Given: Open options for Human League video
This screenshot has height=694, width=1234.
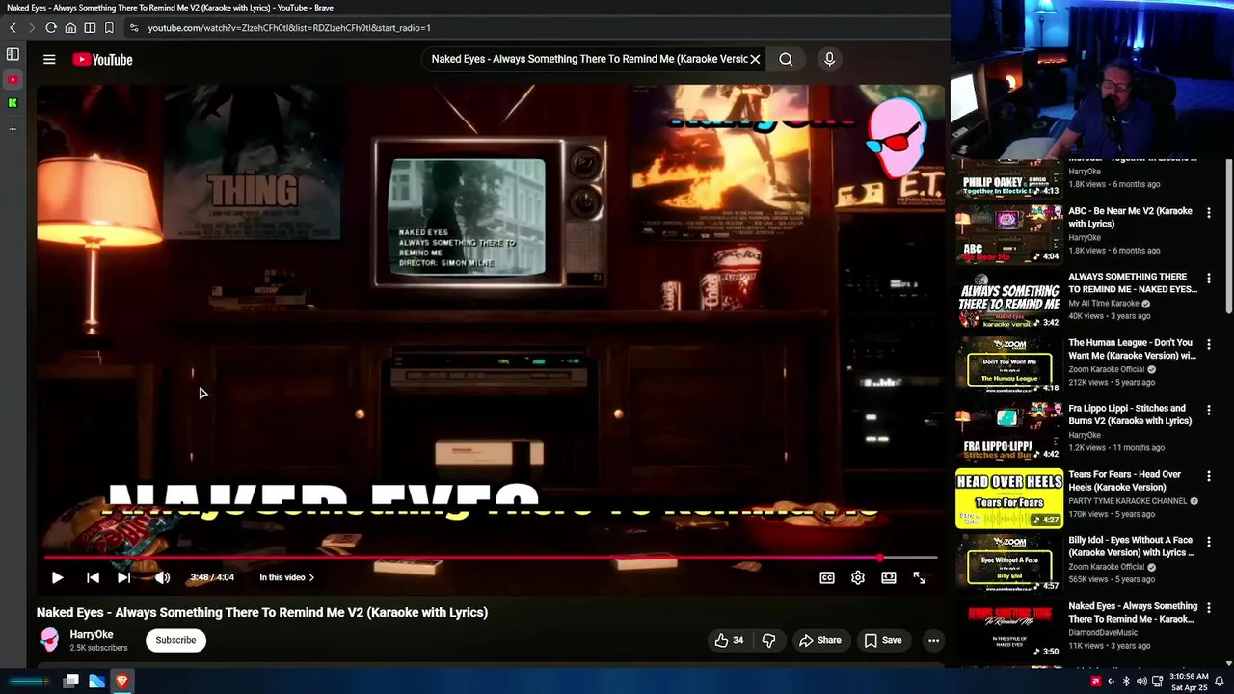Looking at the screenshot, I should [x=1209, y=344].
